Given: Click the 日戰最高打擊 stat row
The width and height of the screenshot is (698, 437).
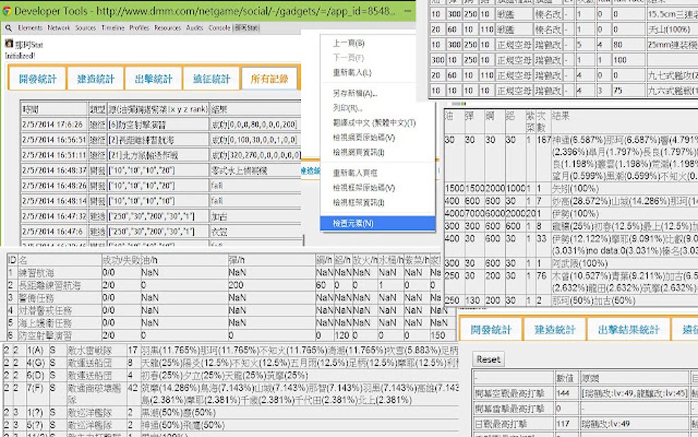Looking at the screenshot, I should tap(585, 423).
